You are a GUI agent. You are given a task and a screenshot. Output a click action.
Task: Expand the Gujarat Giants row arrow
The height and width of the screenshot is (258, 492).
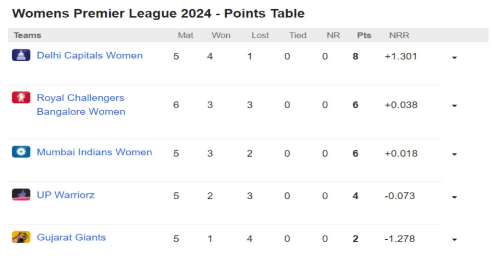455,240
